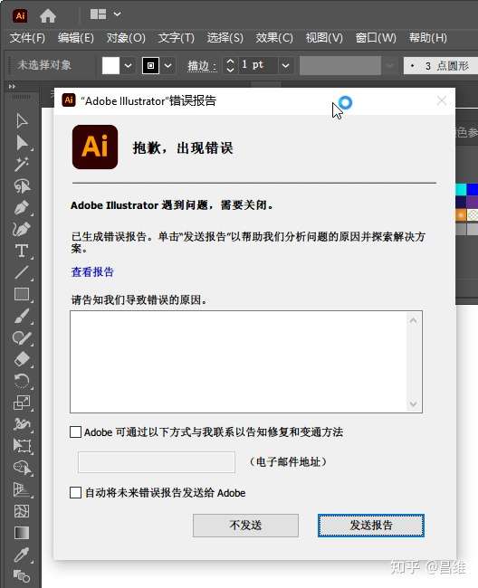Pick the Perspective Grid tool
This screenshot has width=478, height=588.
click(22, 489)
